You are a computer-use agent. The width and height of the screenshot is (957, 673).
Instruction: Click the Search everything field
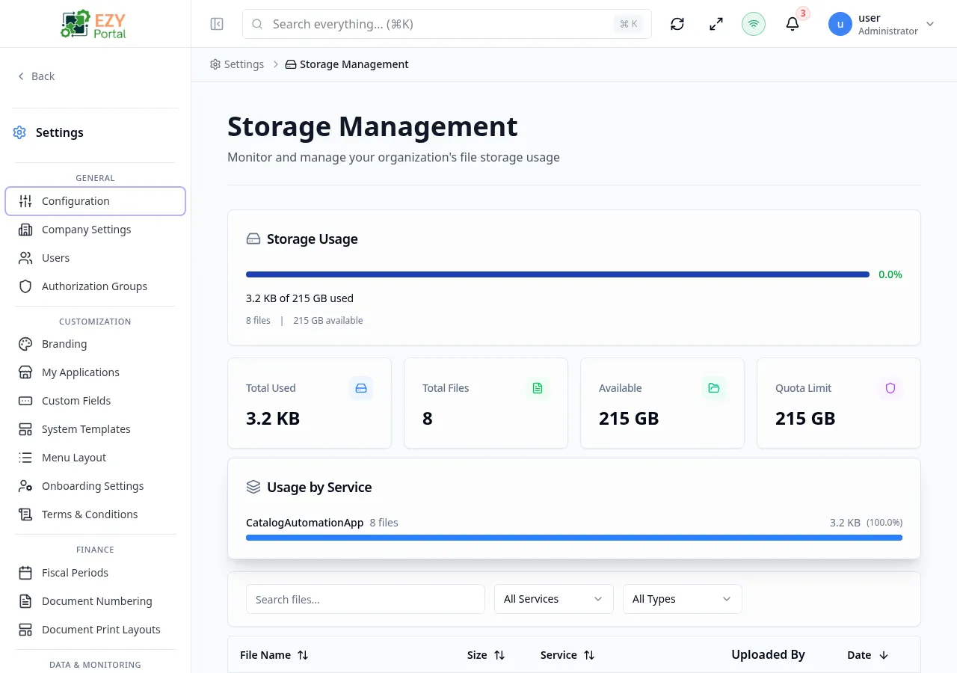tap(447, 24)
